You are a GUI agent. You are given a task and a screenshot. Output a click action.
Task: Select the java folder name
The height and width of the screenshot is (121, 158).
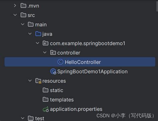click(47, 34)
